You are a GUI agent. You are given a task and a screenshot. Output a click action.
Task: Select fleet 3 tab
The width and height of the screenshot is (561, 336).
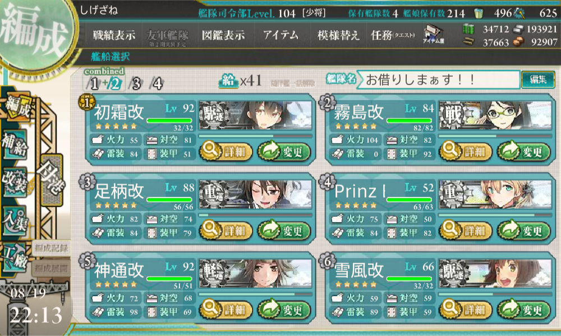136,84
